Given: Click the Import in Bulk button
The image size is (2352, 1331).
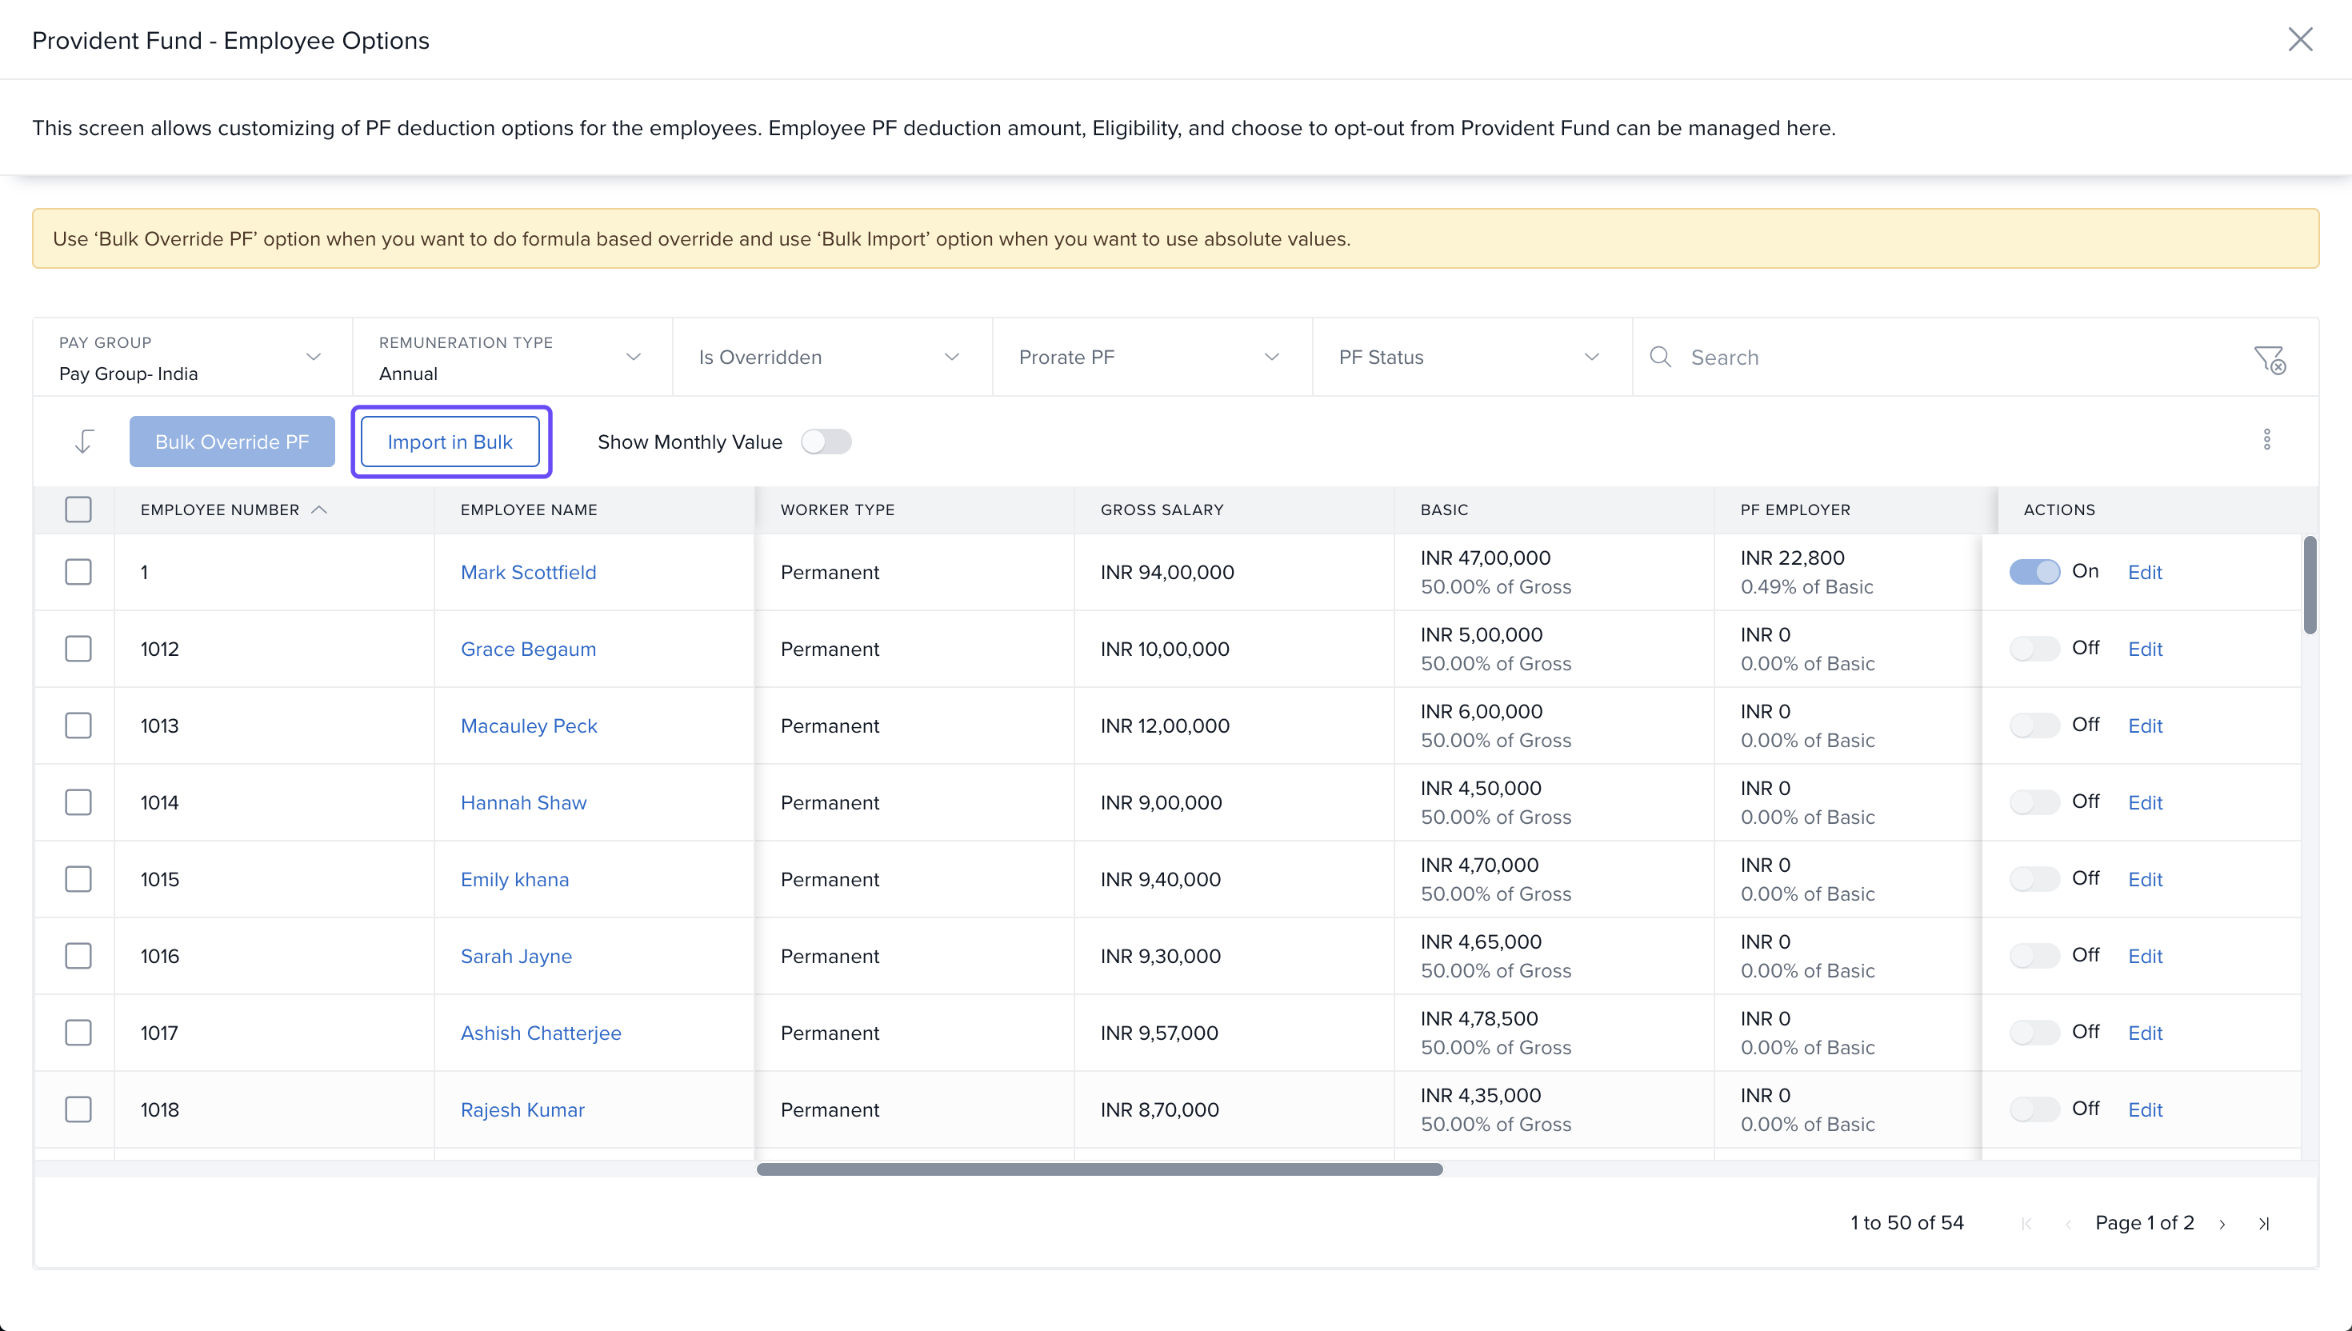Looking at the screenshot, I should coord(450,442).
